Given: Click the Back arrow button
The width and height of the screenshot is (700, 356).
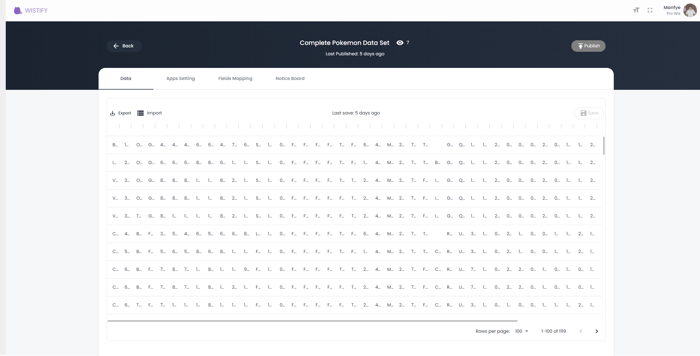Looking at the screenshot, I should tap(124, 46).
